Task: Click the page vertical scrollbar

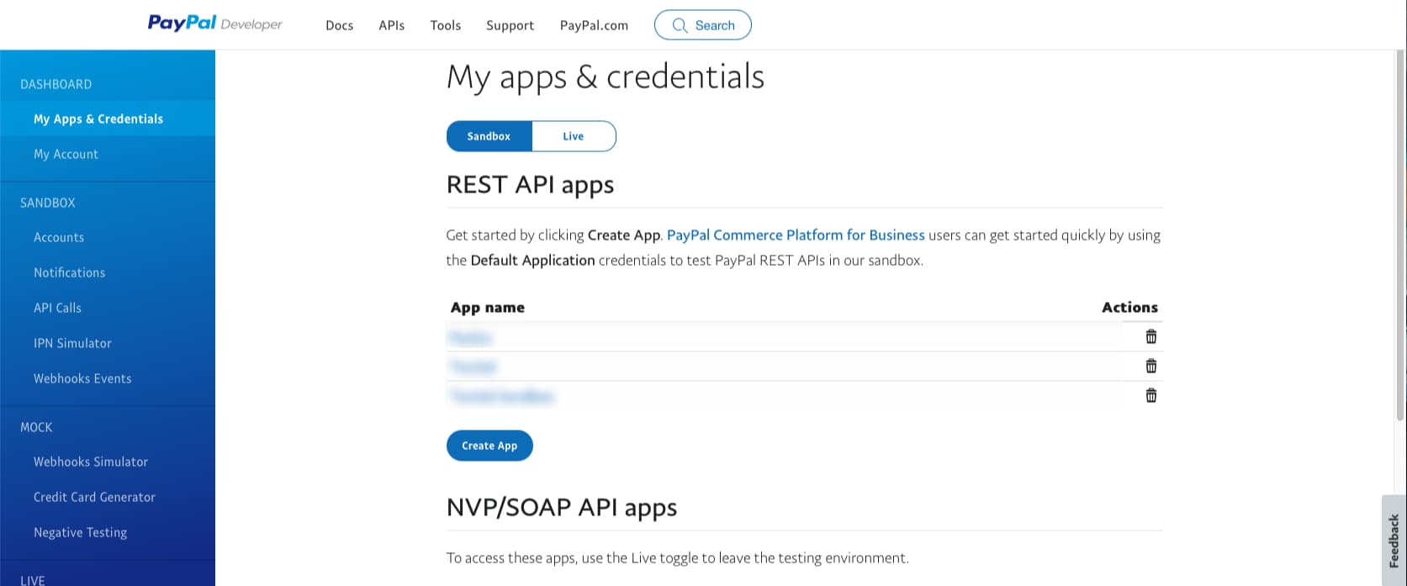Action: click(1400, 235)
